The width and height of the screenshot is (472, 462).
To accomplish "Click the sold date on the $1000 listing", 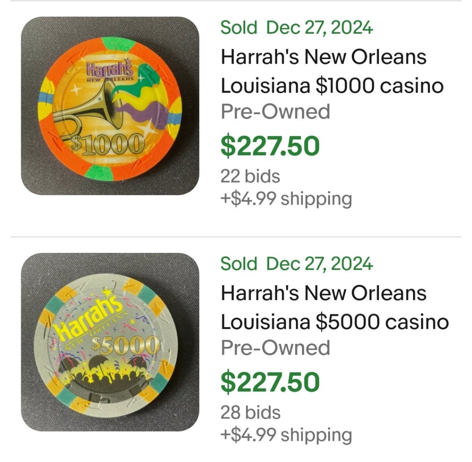I will pyautogui.click(x=296, y=28).
